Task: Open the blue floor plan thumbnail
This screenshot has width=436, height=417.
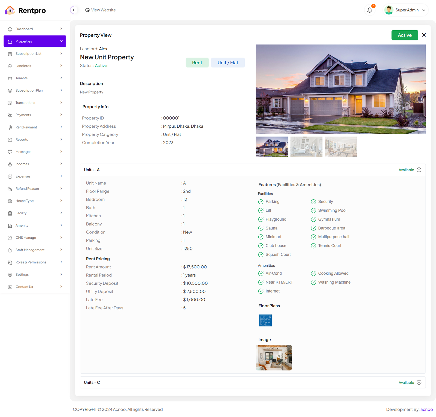Action: tap(265, 320)
